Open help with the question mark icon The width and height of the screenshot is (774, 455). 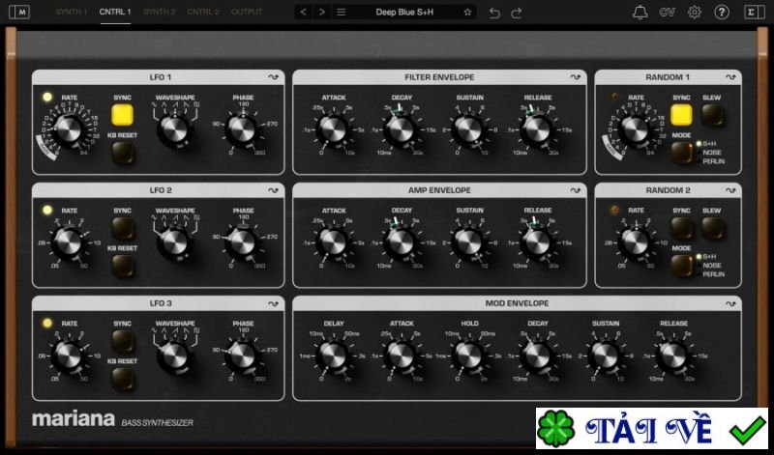click(x=722, y=13)
